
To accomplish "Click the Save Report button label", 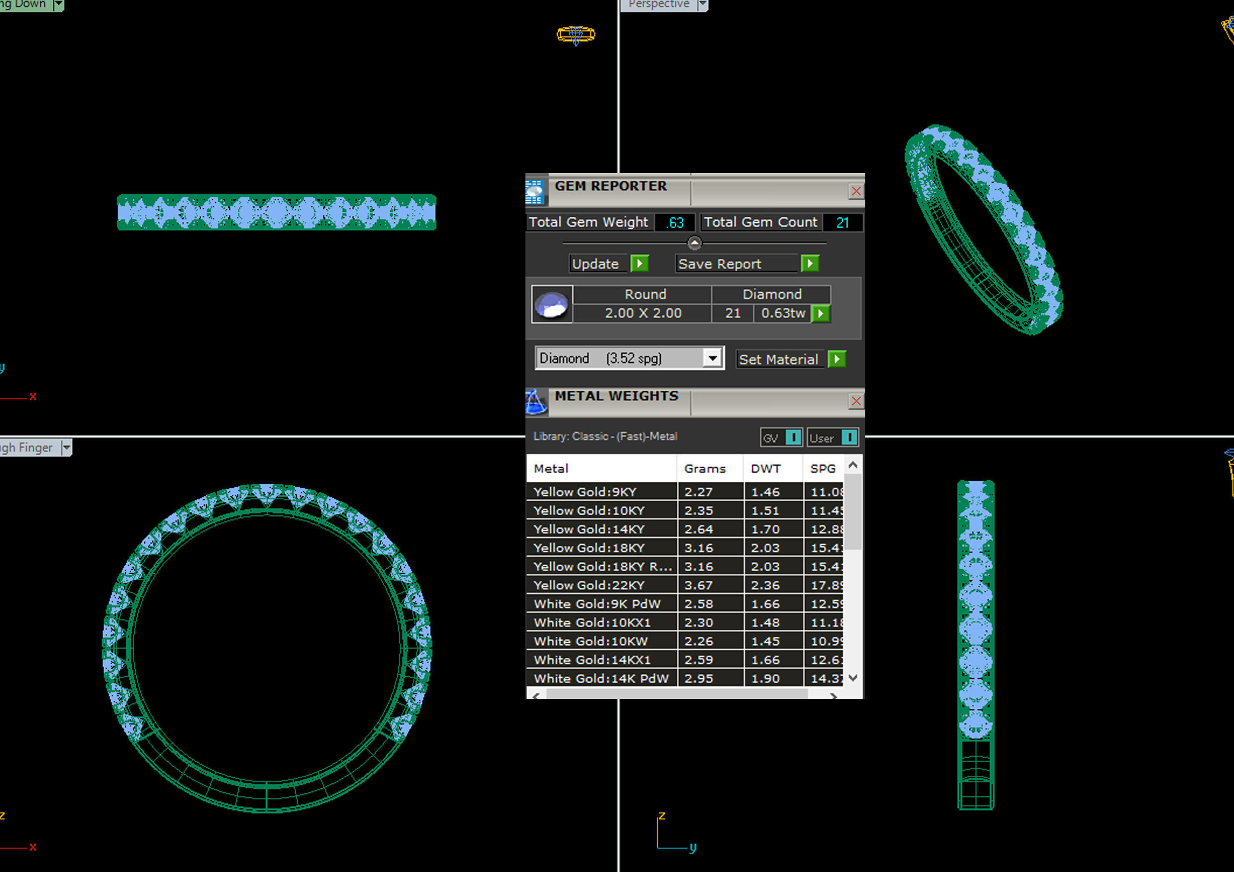I will [x=720, y=264].
